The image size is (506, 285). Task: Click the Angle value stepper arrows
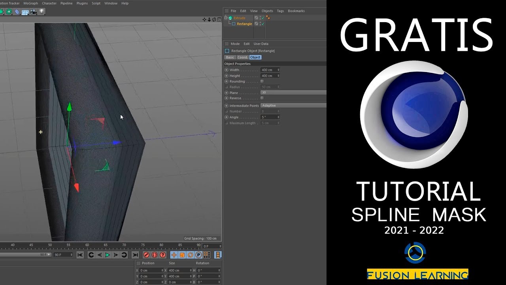(278, 117)
